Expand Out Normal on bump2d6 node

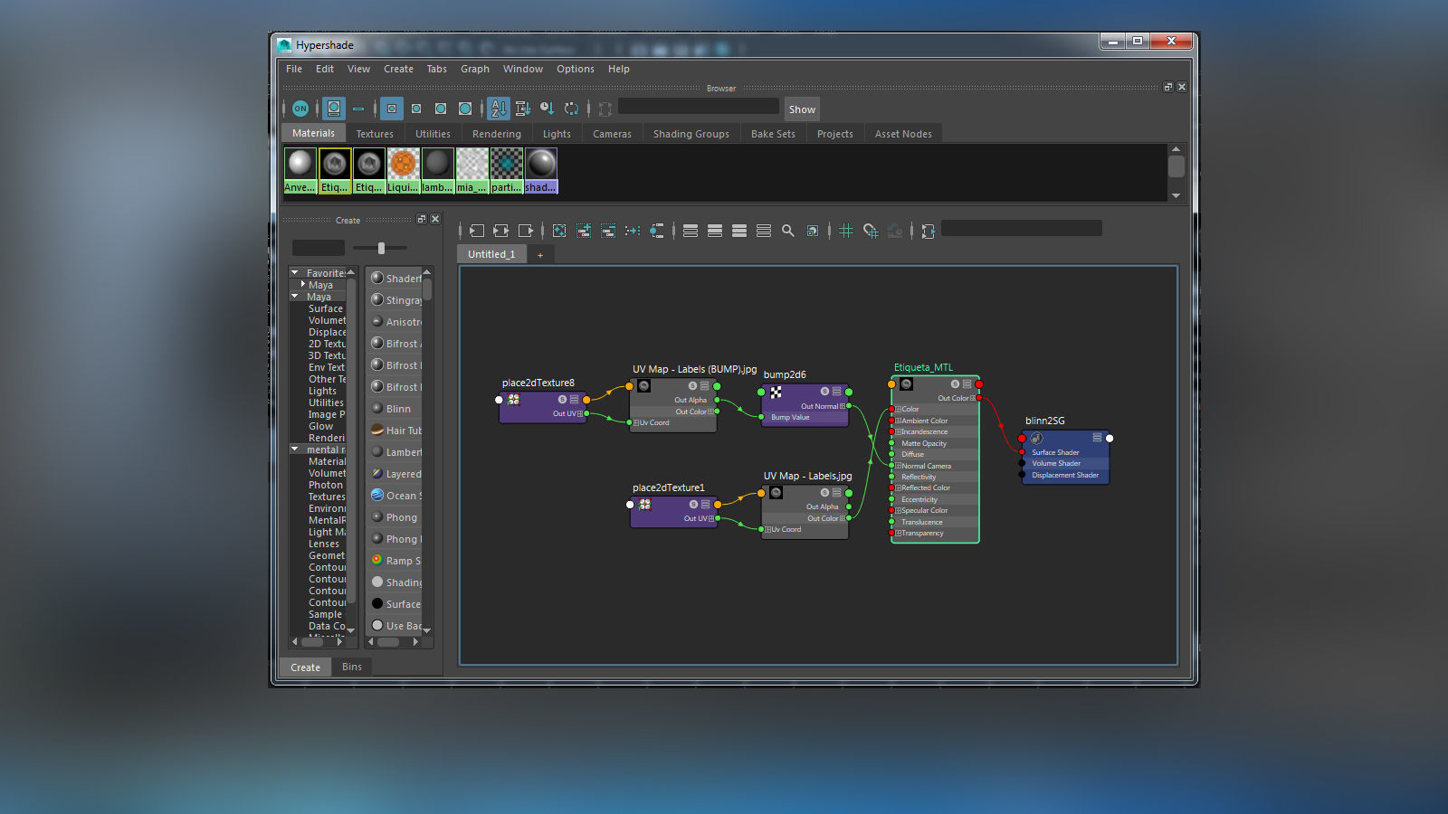tap(843, 407)
